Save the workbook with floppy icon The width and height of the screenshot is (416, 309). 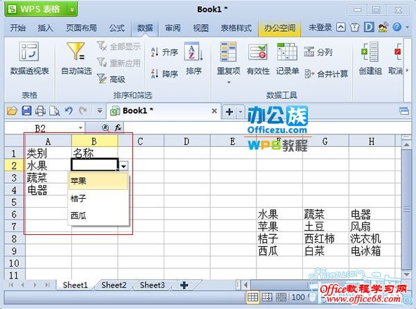point(26,111)
